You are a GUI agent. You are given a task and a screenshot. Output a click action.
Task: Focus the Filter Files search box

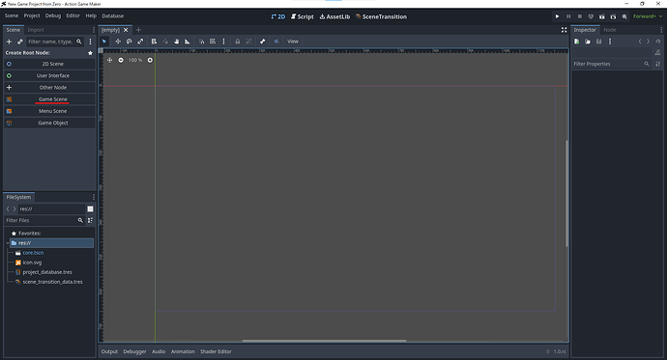(43, 220)
